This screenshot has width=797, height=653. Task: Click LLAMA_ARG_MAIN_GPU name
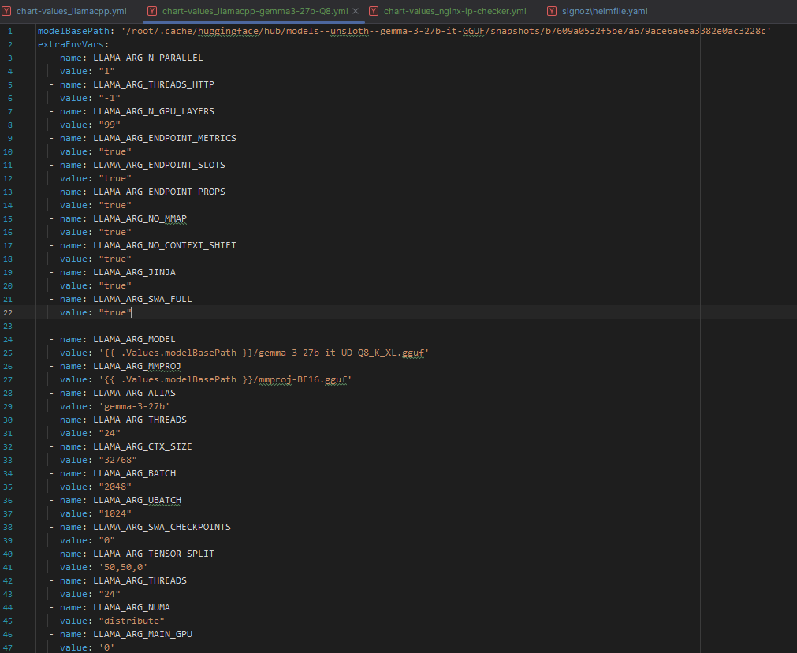point(143,634)
